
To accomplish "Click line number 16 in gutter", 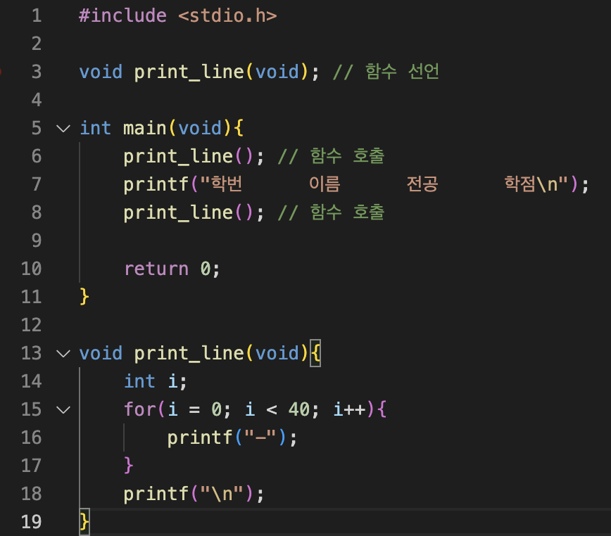I will (31, 438).
